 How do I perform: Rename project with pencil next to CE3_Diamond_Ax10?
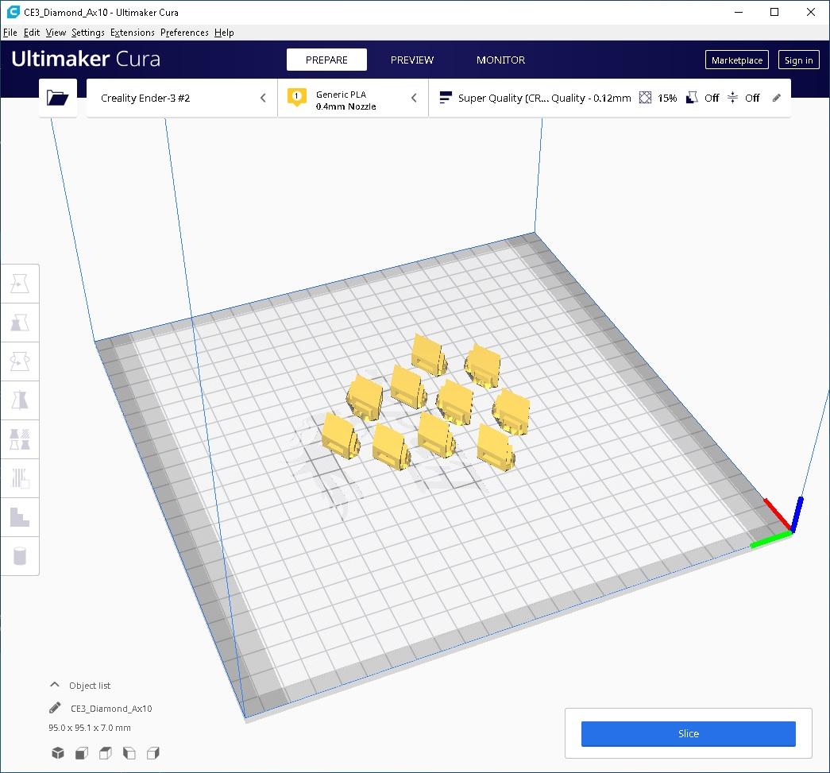pyautogui.click(x=54, y=708)
